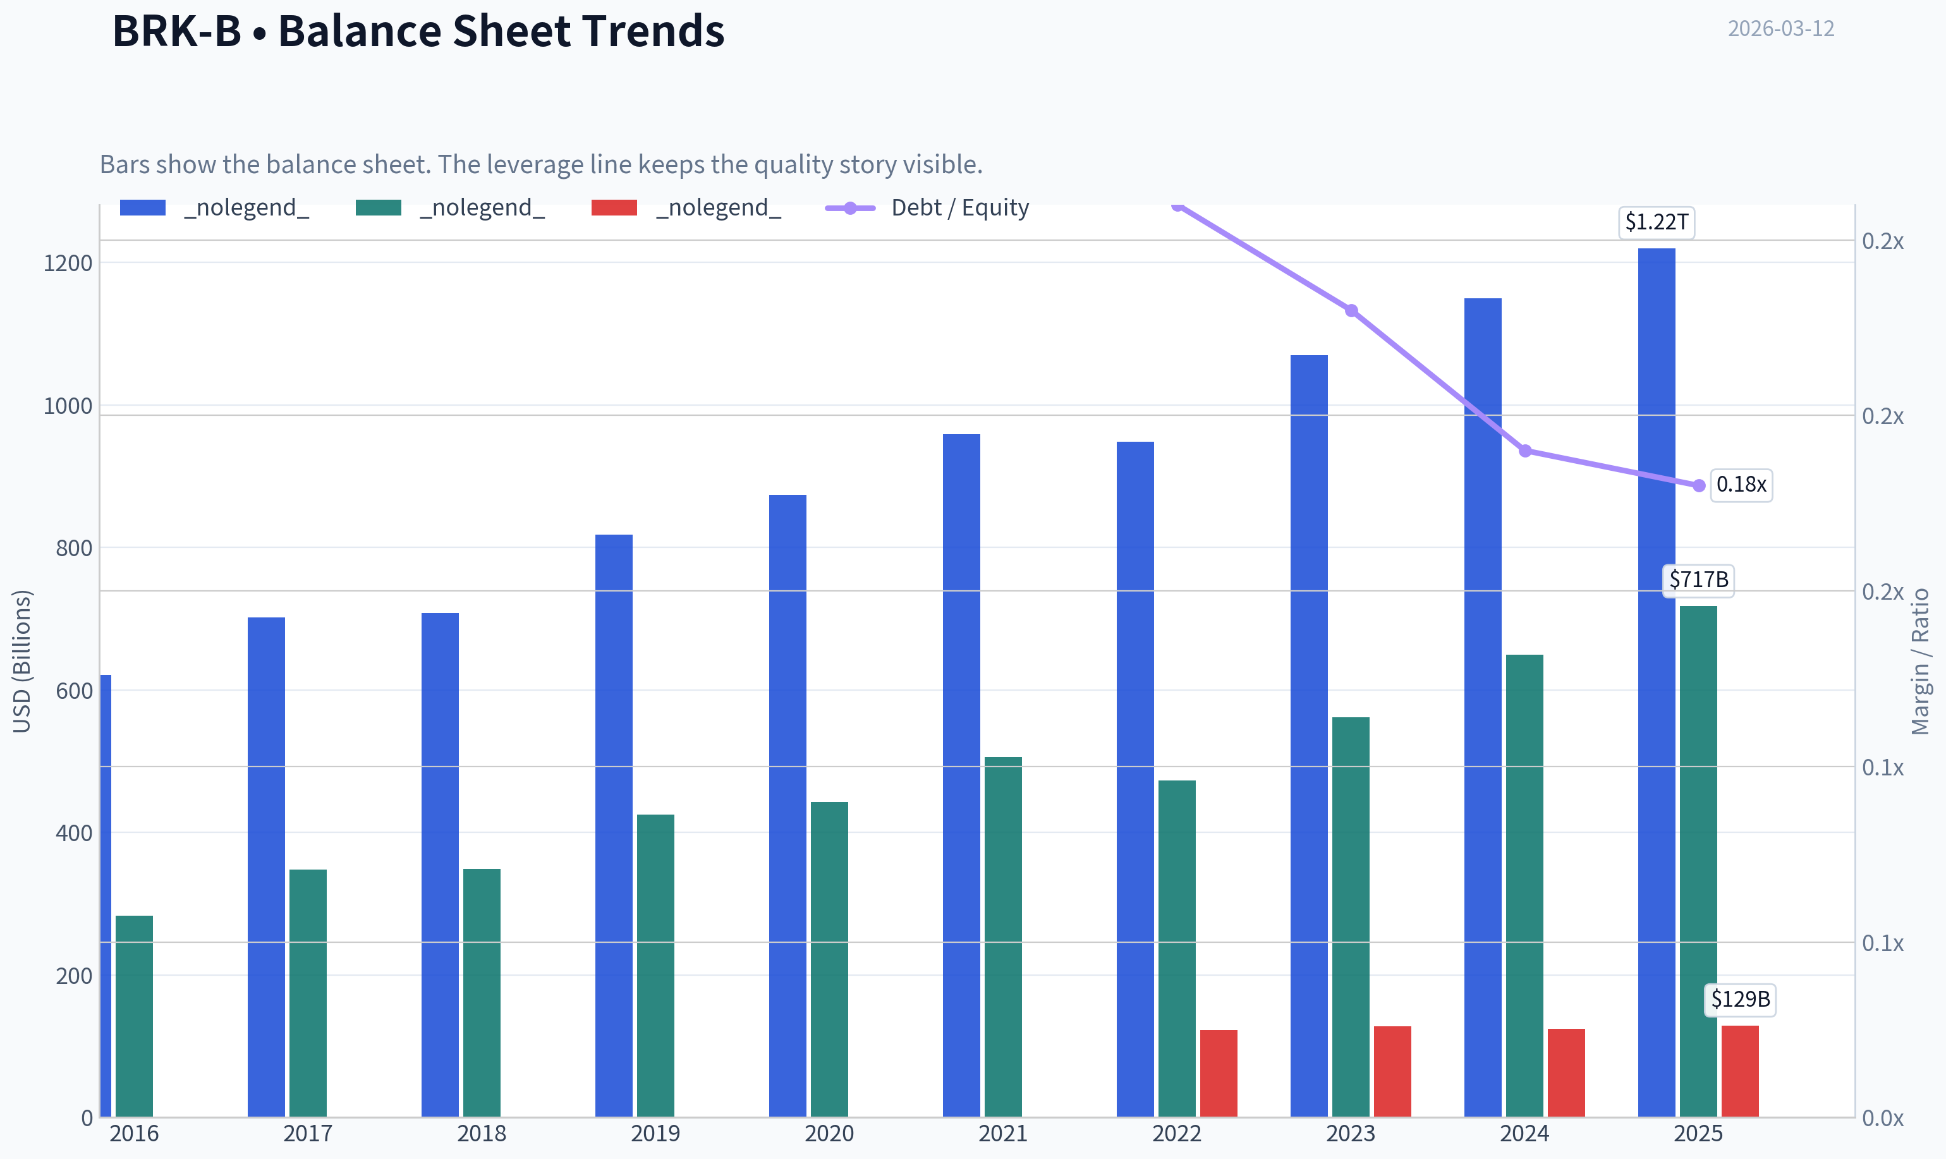Click the 2025 teal bar

(1698, 861)
